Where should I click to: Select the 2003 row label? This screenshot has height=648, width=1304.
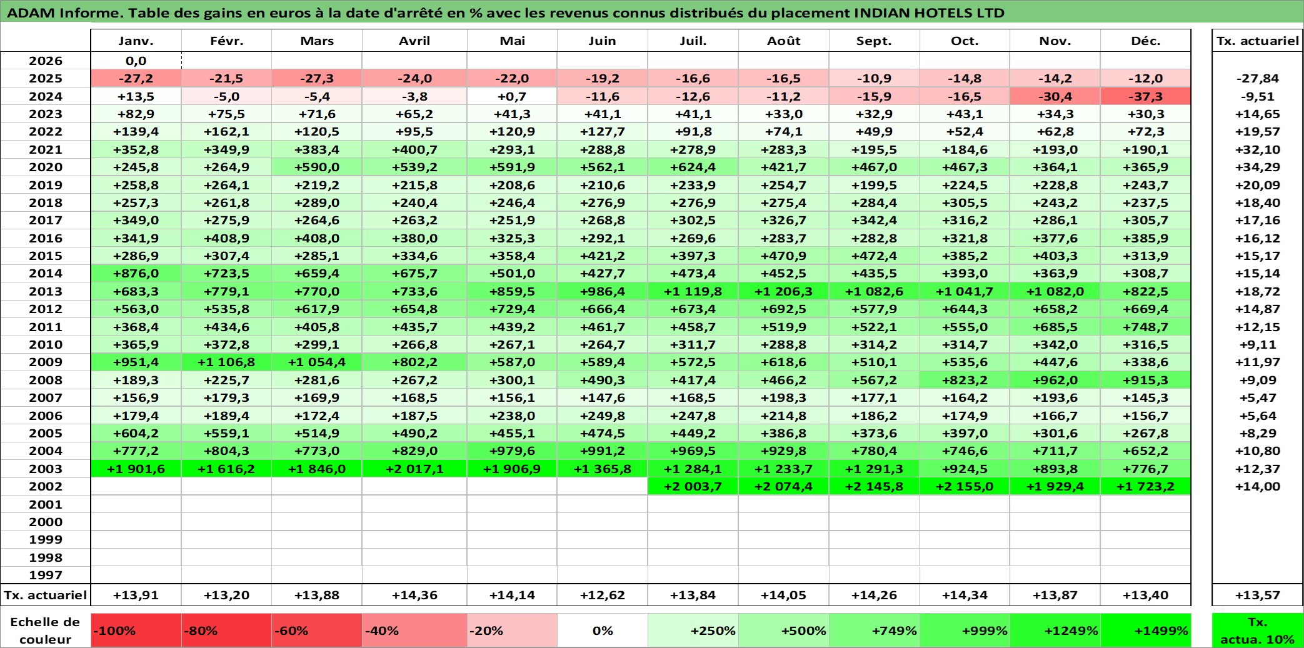point(46,469)
